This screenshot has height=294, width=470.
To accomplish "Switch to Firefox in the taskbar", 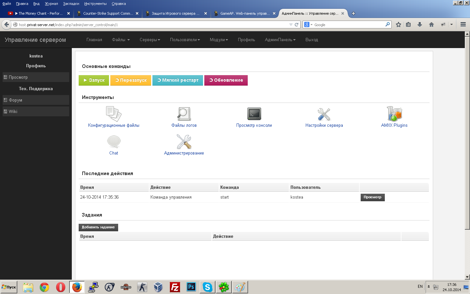I will 77,287.
